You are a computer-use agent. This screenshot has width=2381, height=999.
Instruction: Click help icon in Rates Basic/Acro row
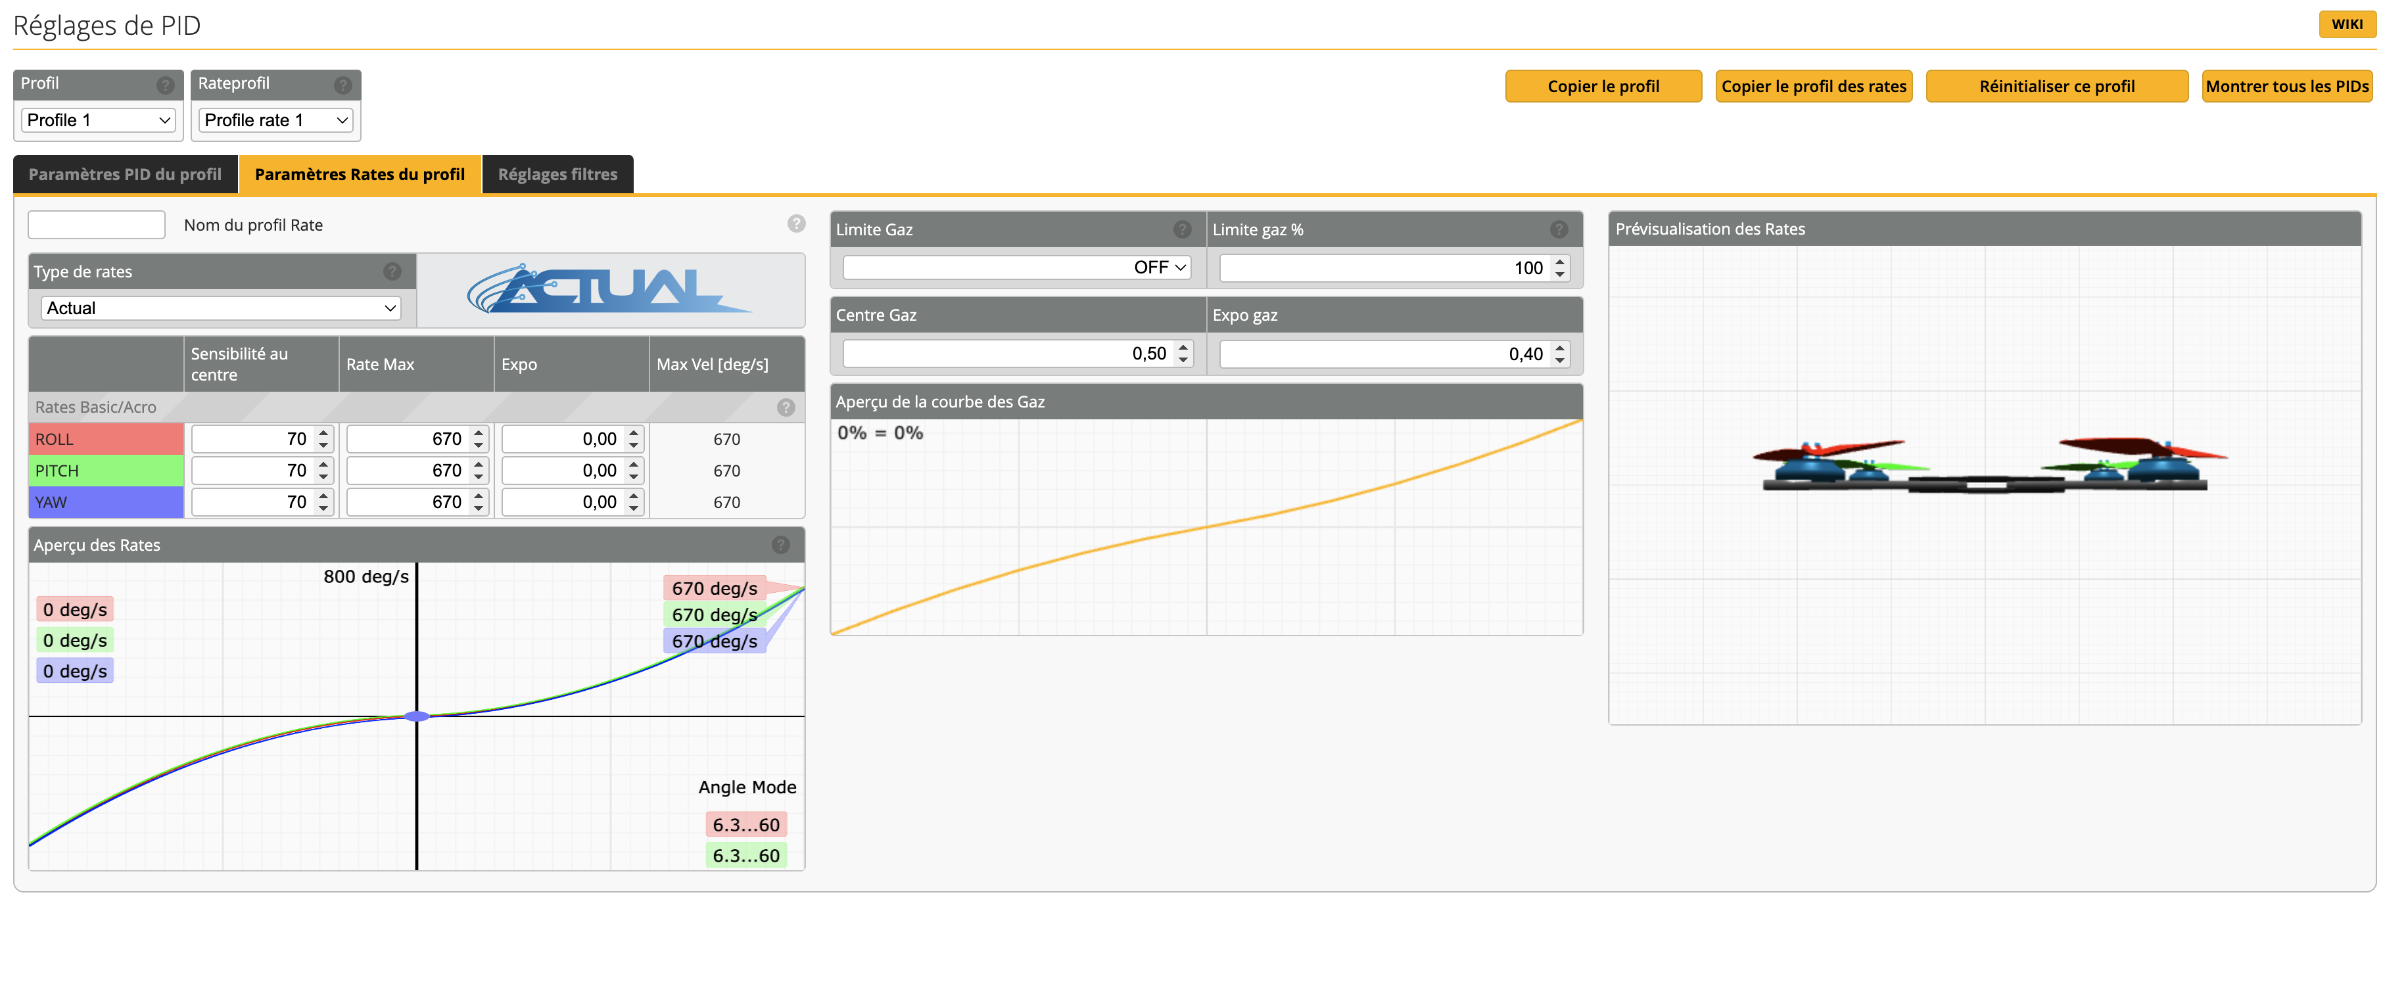(786, 407)
